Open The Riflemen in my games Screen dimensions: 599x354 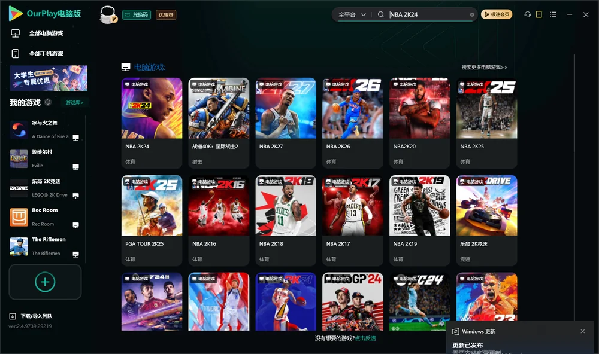click(x=44, y=246)
